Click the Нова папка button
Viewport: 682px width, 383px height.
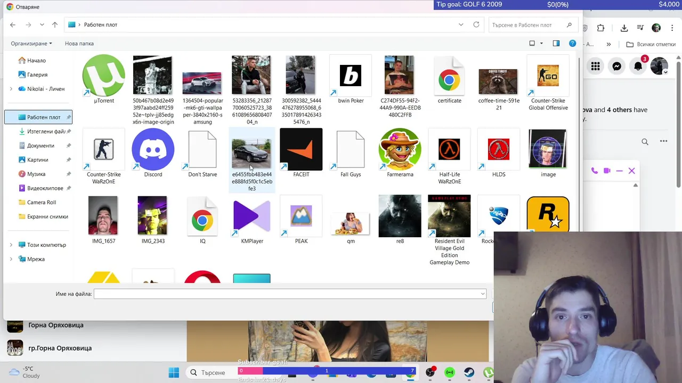point(79,44)
